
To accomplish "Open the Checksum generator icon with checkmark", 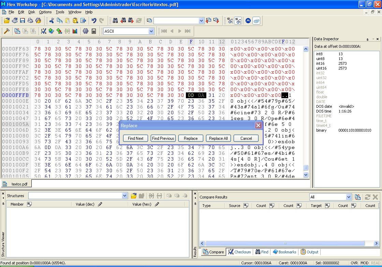I will click(44, 31).
